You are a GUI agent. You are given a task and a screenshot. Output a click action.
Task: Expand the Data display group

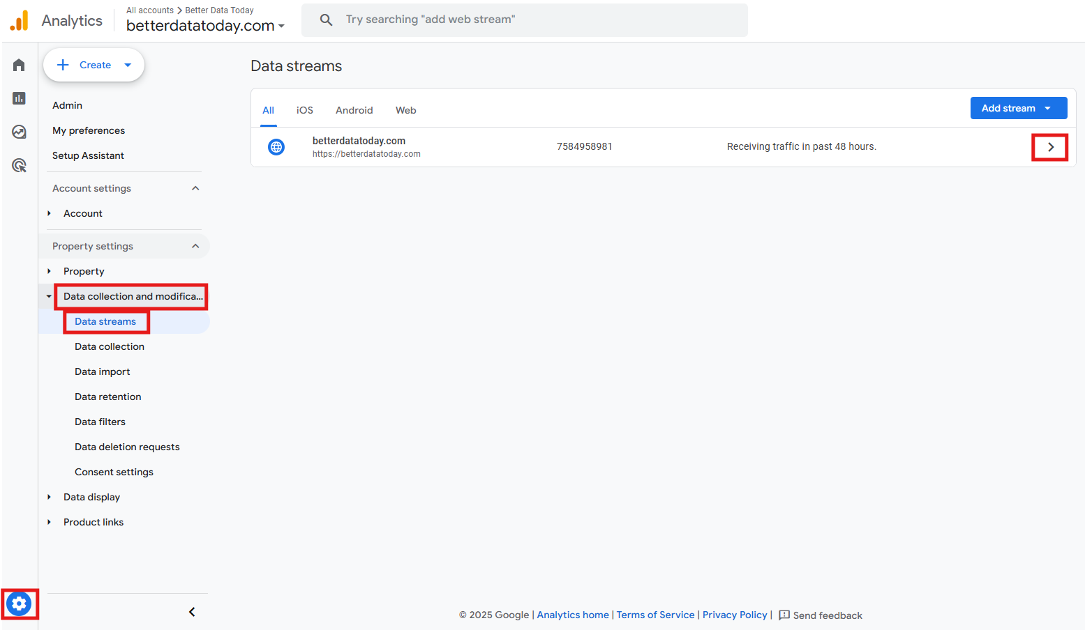click(49, 497)
